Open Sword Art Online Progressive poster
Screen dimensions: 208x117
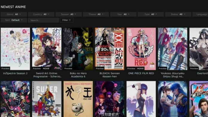[47, 49]
